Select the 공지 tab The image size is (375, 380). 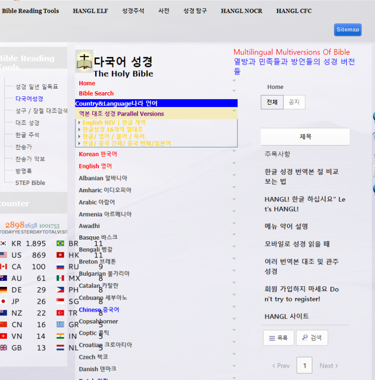(294, 102)
